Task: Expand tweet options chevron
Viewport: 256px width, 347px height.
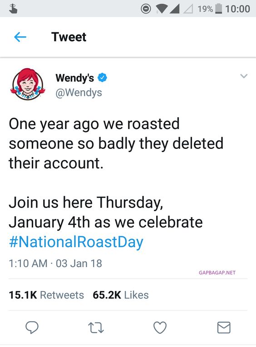Action: (x=244, y=76)
